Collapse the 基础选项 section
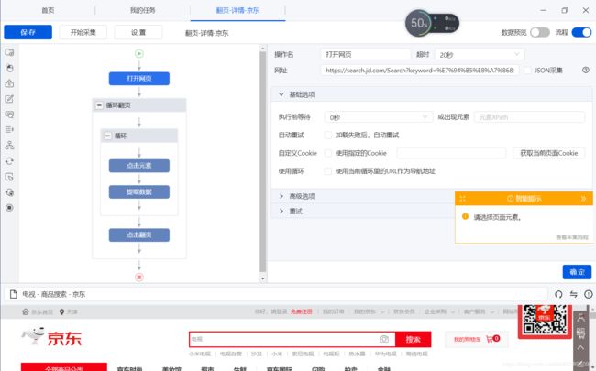 click(281, 94)
